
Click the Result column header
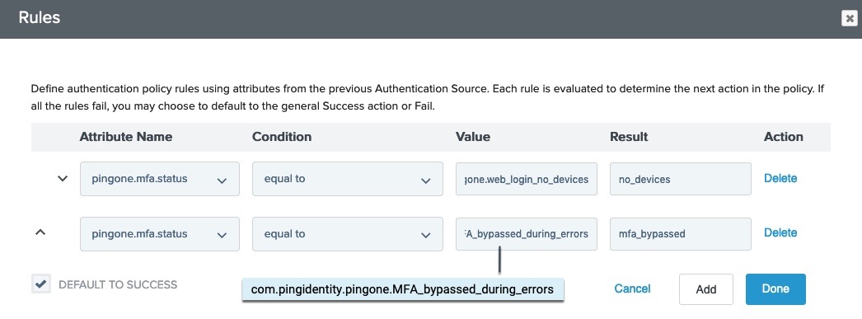(x=629, y=136)
